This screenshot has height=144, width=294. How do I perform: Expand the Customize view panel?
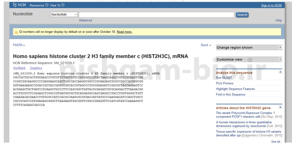pyautogui.click(x=280, y=59)
